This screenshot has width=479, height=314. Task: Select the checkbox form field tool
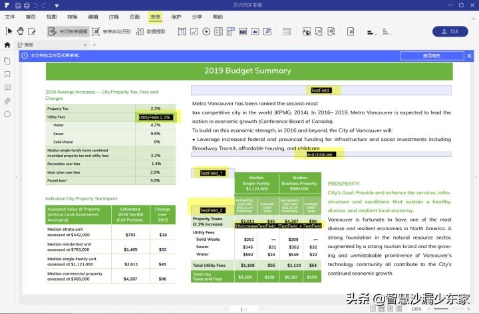click(x=194, y=31)
